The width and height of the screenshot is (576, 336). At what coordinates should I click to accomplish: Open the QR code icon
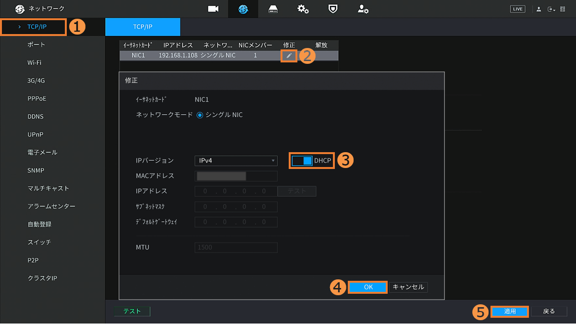point(563,9)
